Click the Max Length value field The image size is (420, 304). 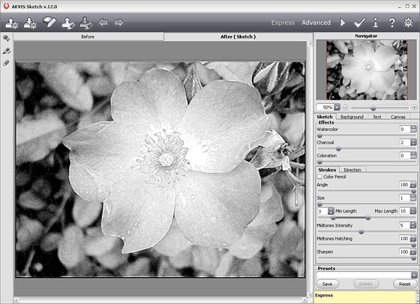click(x=404, y=211)
